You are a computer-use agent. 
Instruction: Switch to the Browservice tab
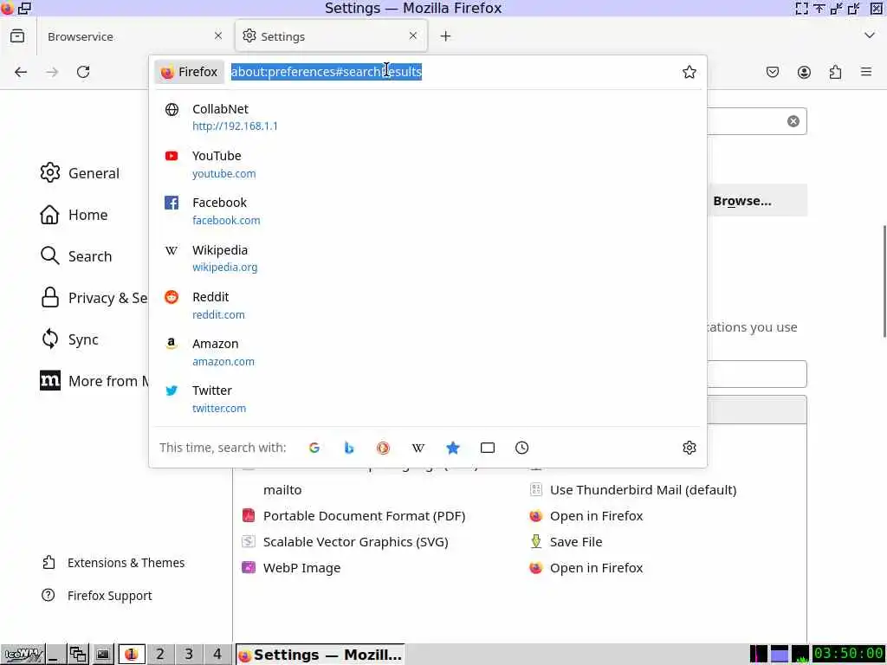tap(134, 36)
